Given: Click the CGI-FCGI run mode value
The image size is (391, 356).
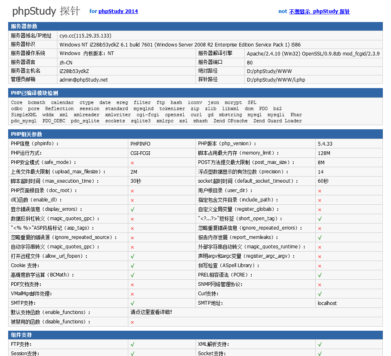Looking at the screenshot, I should [140, 153].
